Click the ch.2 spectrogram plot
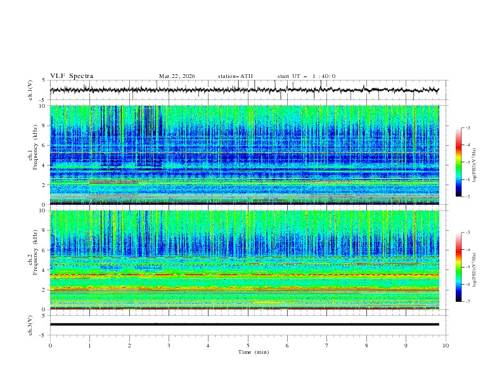 245,260
